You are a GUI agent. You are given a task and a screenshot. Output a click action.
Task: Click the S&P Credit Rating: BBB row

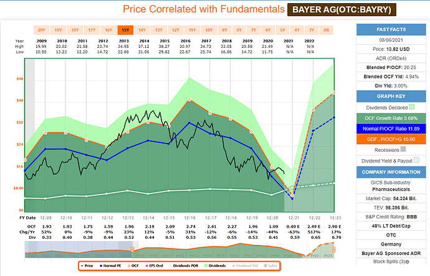pos(391,217)
